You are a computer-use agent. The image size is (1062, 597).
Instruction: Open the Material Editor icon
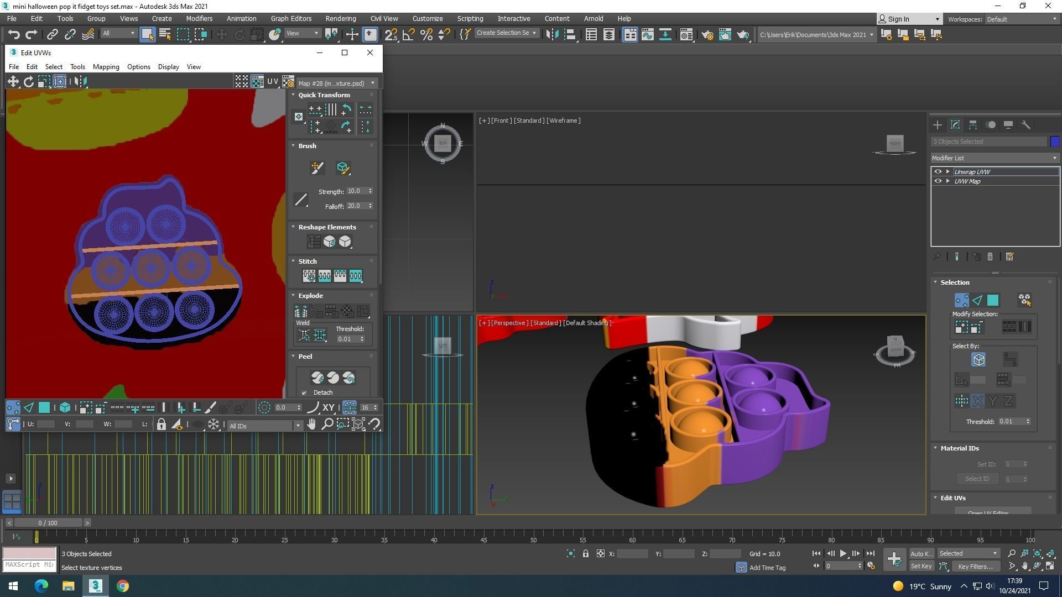click(x=686, y=35)
